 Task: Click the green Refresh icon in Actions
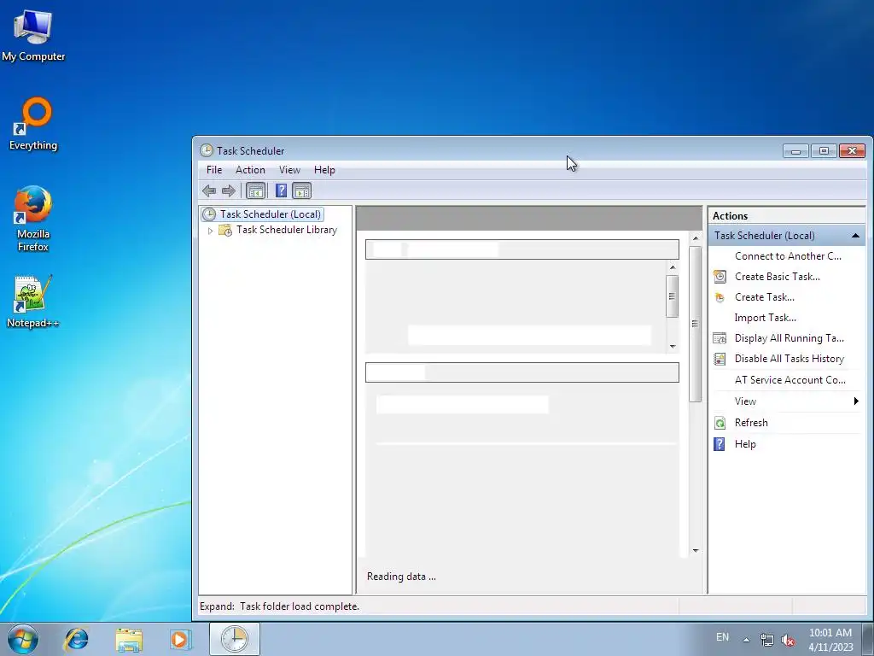click(x=720, y=423)
